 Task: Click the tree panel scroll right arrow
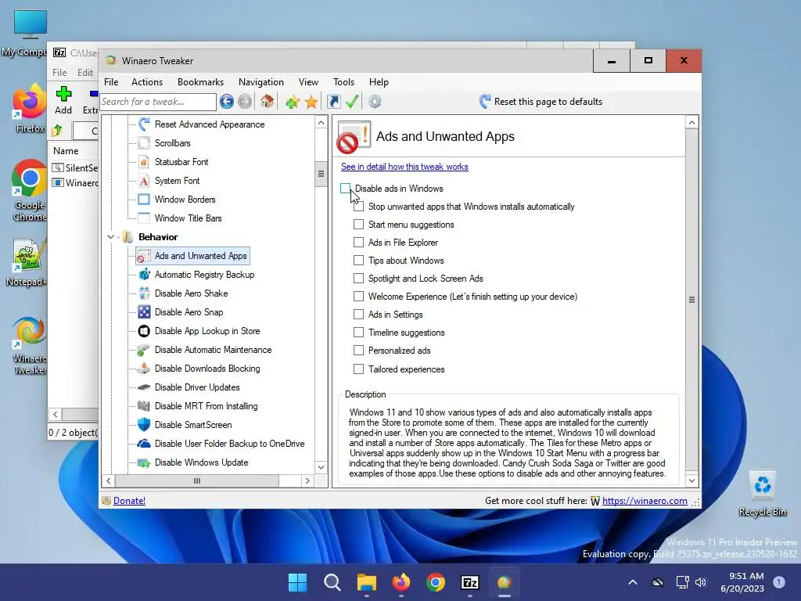tap(307, 481)
